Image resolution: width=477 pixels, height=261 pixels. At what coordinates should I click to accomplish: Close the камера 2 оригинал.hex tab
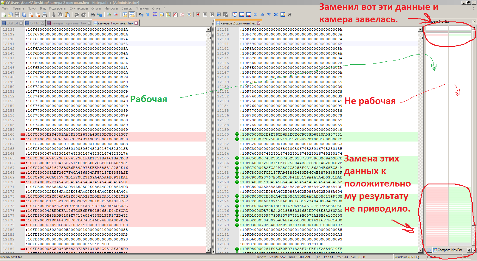coord(259,23)
